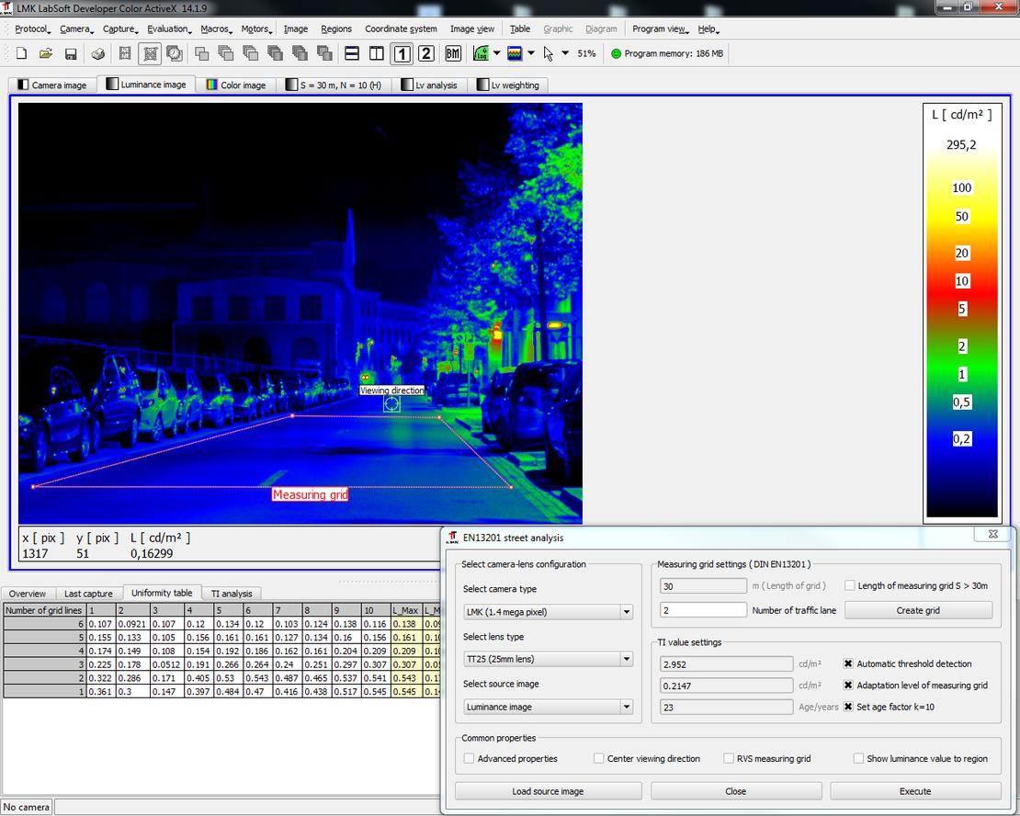Open the Protocol menu
The image size is (1020, 816).
click(x=32, y=29)
